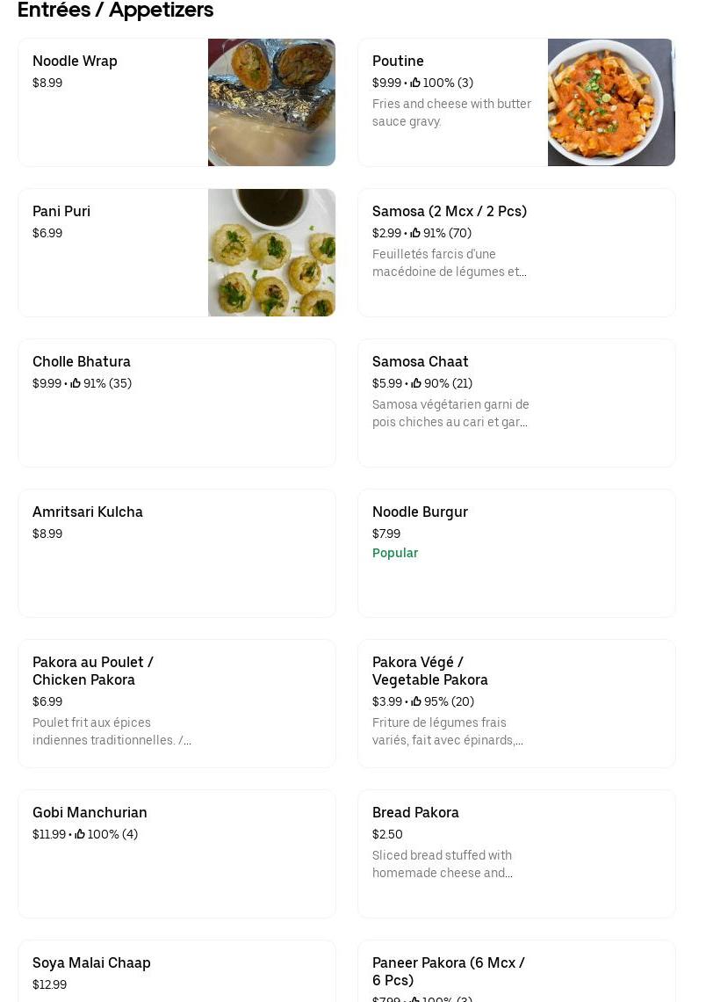The image size is (706, 1002).
Task: Click thumbs-up icon on Gobi Manchurian
Action: (80, 834)
